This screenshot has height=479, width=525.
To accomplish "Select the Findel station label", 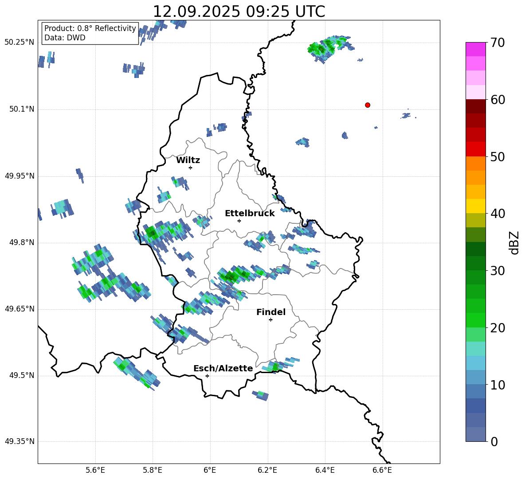I will tap(271, 312).
